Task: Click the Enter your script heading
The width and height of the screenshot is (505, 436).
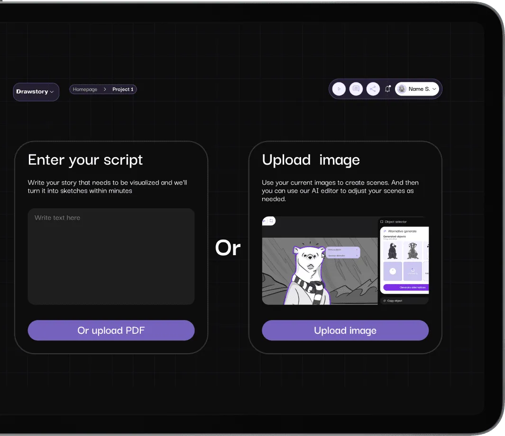Action: 85,160
